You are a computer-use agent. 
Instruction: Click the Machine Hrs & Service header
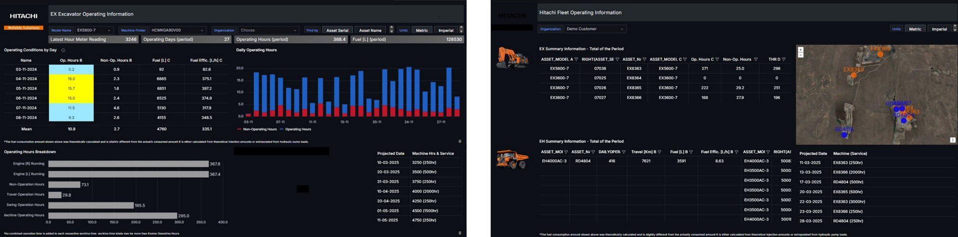[x=433, y=154]
